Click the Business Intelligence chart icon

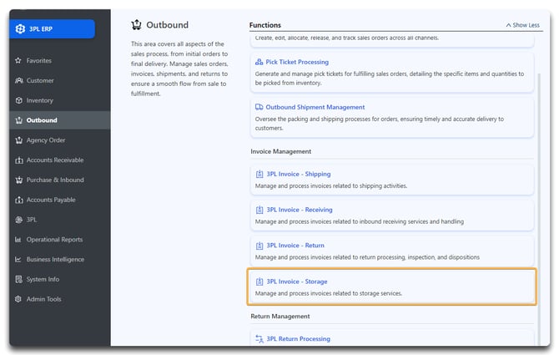point(18,260)
